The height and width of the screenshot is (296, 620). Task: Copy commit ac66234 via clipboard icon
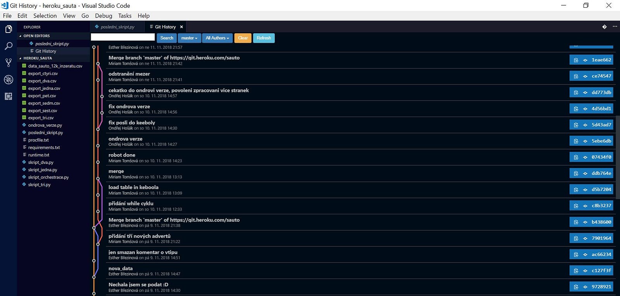pos(576,255)
